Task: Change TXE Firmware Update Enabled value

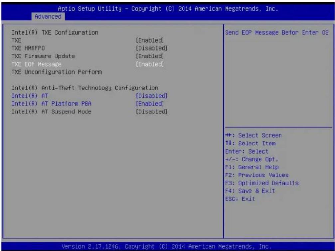Action: click(150, 56)
